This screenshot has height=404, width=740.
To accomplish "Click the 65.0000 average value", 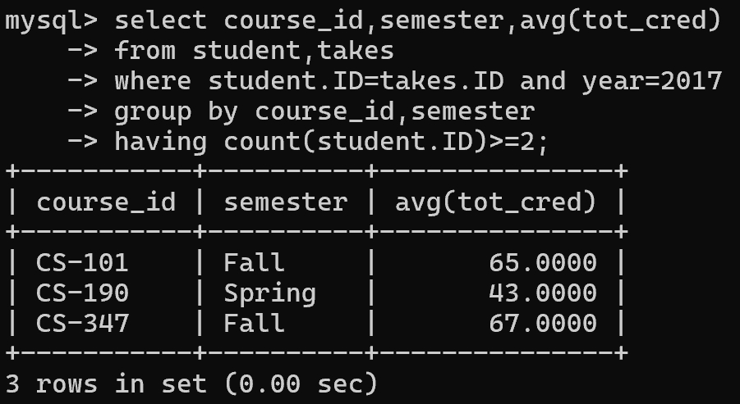I will 542,262.
